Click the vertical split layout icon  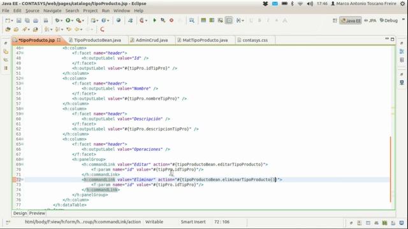click(212, 20)
